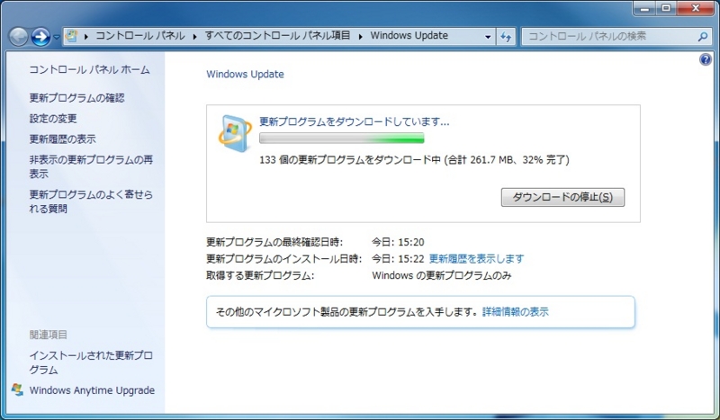This screenshot has height=420, width=720.
Task: Select コントロール パネル breadcrumb
Action: [x=140, y=36]
